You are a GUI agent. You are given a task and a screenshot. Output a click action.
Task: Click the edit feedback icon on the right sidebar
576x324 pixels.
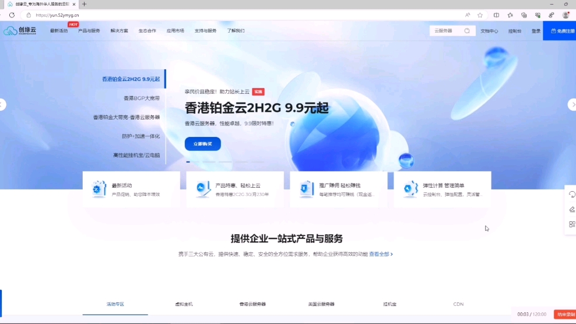[x=571, y=209]
